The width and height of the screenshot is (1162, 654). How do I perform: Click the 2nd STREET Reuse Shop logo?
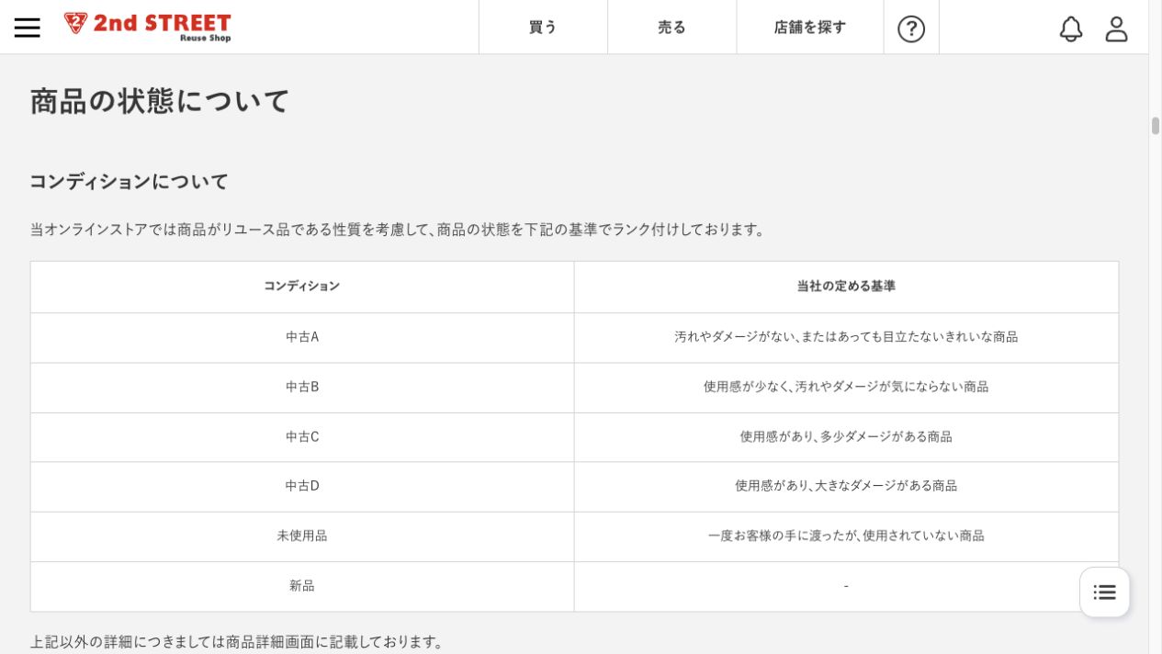click(x=147, y=27)
